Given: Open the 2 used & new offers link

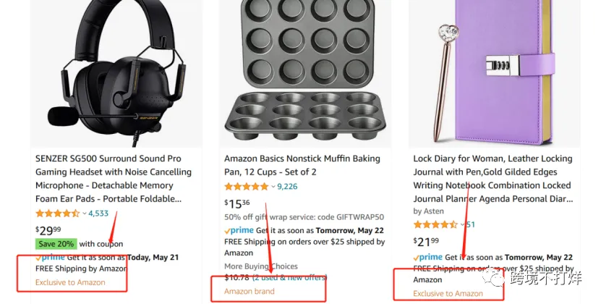Looking at the screenshot, I should 289,277.
